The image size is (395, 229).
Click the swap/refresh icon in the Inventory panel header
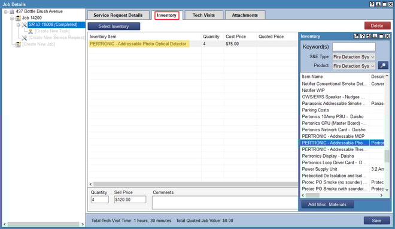[369, 37]
